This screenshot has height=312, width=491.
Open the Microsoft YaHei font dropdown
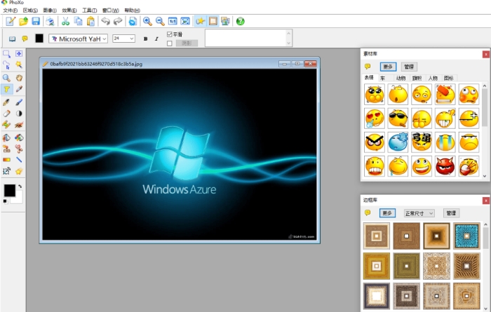coord(79,39)
